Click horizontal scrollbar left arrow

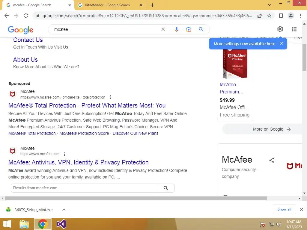[2, 198]
